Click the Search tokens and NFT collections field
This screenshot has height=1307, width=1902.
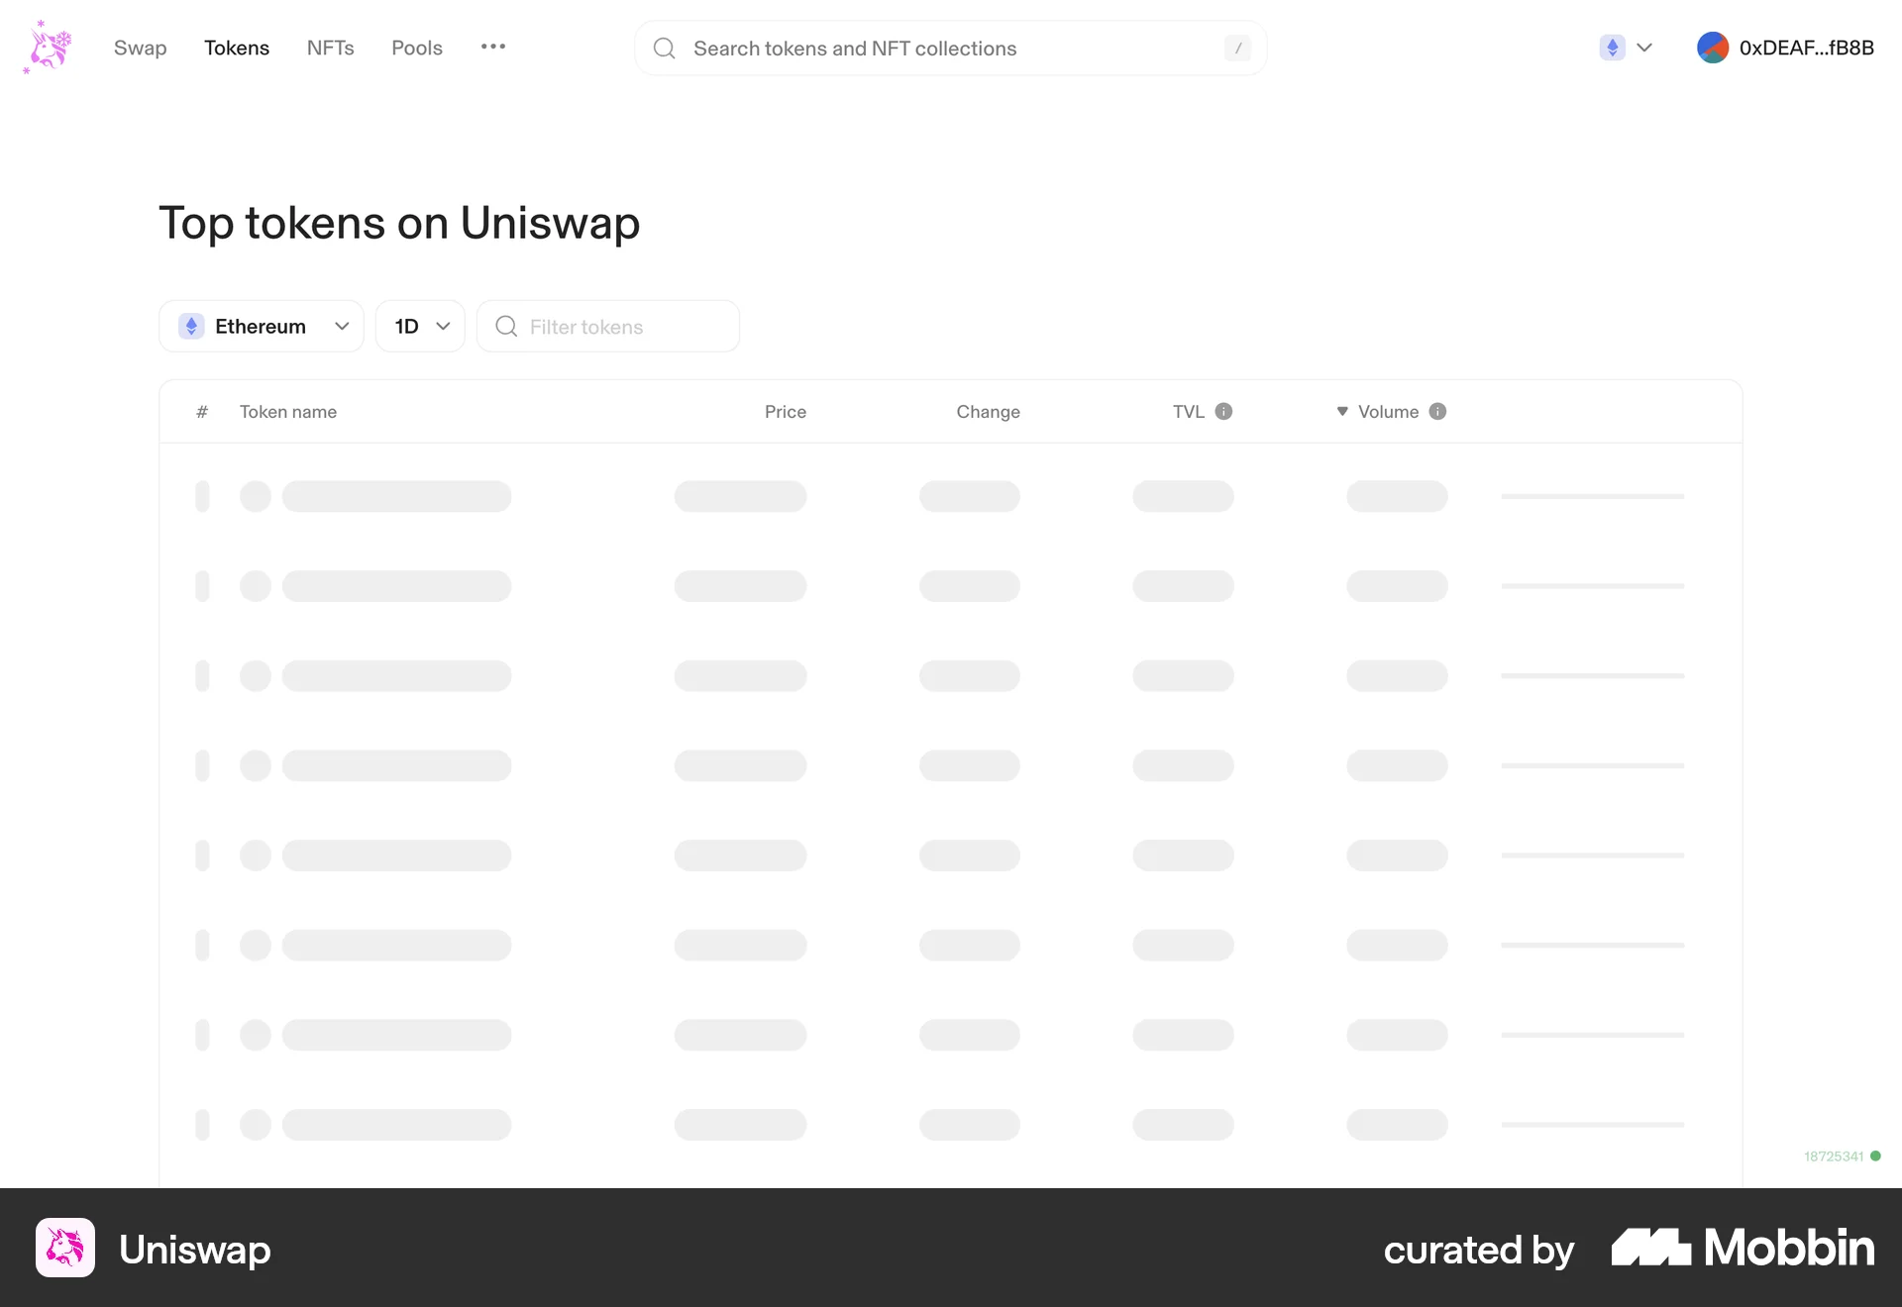tap(951, 48)
